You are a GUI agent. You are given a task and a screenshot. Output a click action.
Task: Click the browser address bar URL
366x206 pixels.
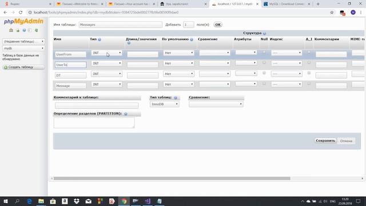106,13
